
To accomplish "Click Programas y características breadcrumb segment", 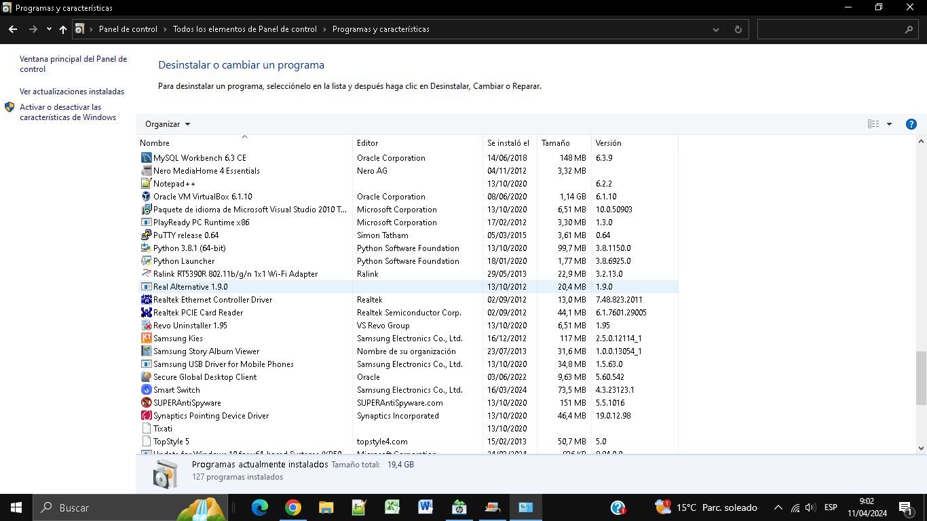I will 381,29.
